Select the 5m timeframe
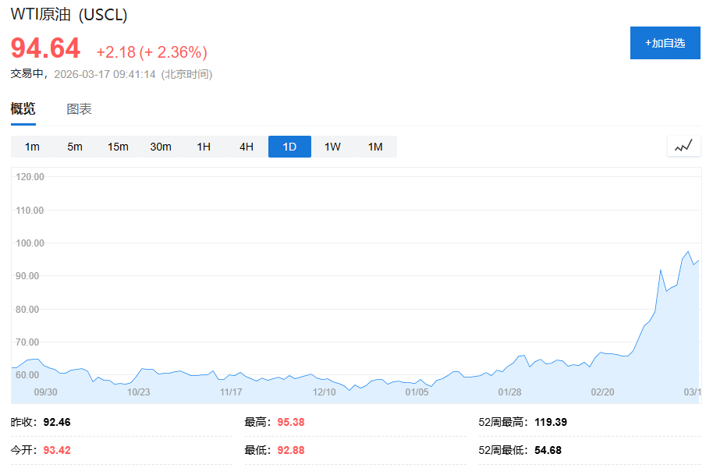The width and height of the screenshot is (713, 475). (x=75, y=147)
